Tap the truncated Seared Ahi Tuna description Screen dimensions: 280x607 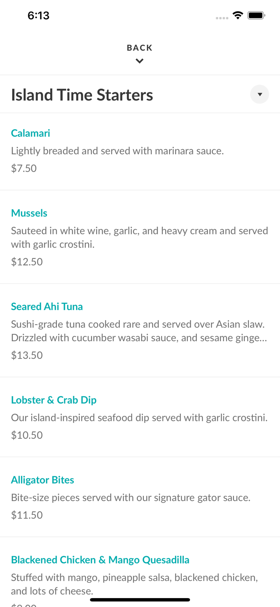click(139, 331)
